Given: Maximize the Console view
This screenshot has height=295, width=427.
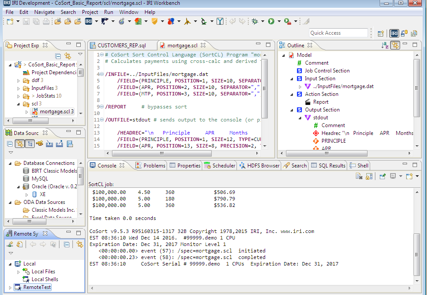Looking at the screenshot, I should pos(415,165).
